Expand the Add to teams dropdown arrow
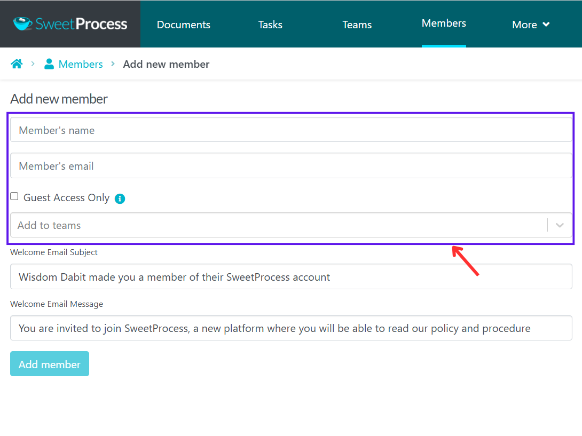Image resolution: width=582 pixels, height=436 pixels. coord(560,225)
